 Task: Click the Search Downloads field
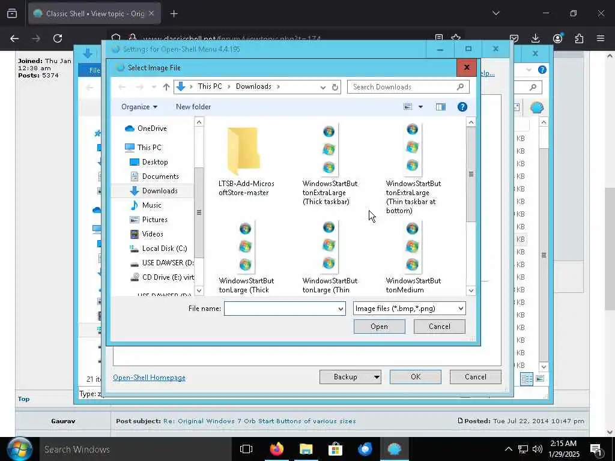coord(408,87)
